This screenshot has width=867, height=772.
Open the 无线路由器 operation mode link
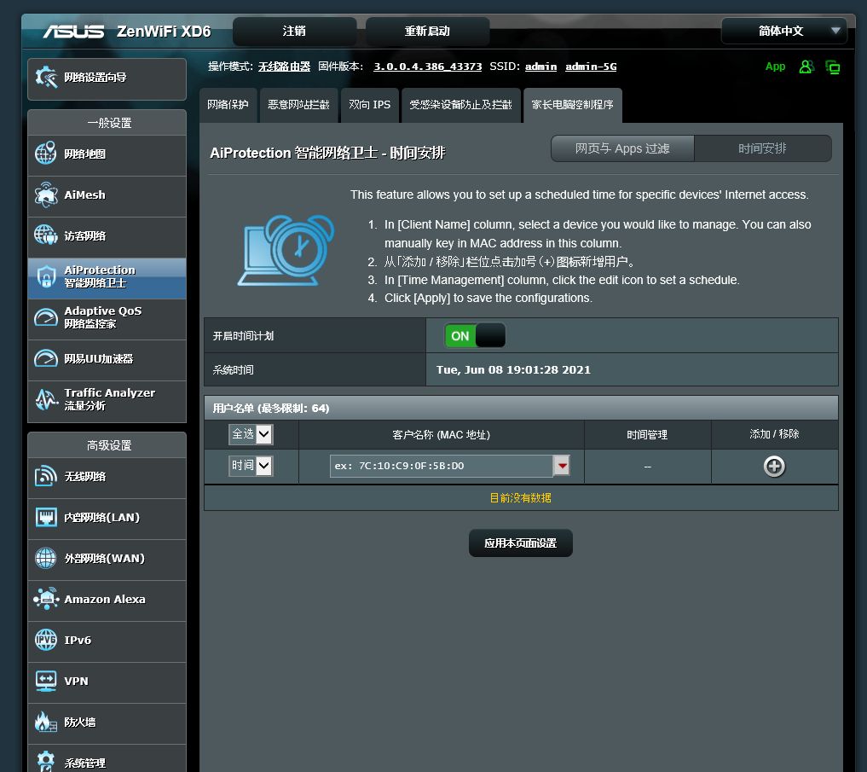(x=284, y=67)
